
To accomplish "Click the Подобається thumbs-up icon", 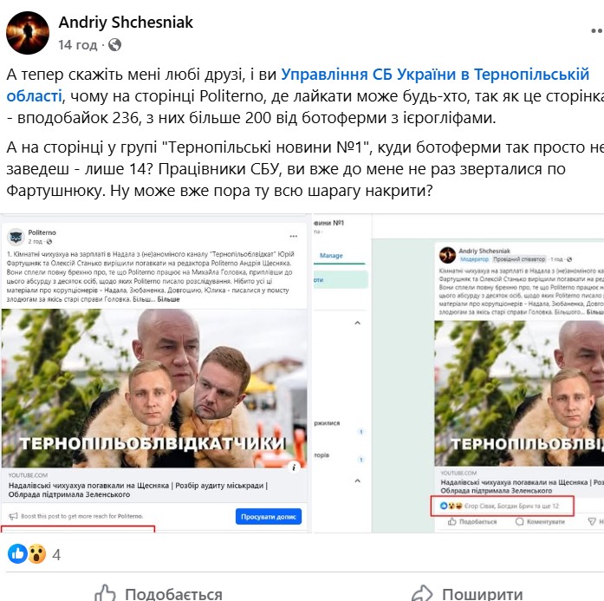I will [105, 593].
